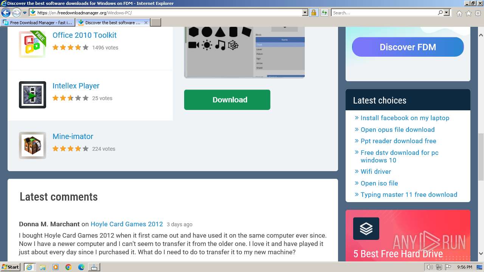Viewport: 484px width, 272px height.
Task: Open 5 Best Free Hard Drive article
Action: (x=398, y=254)
